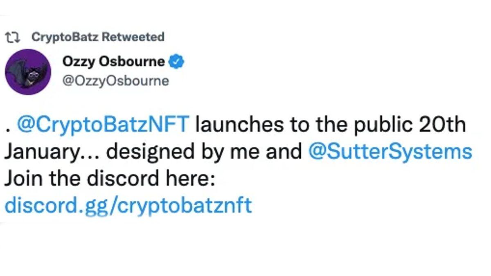
Task: Visit the @SutterSystems mention
Action: tap(390, 152)
